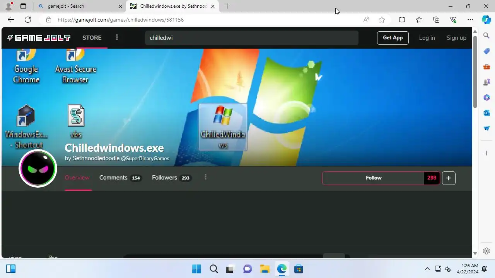Click the Game Jolt search field
Screen dimensions: 495x278
[252, 38]
